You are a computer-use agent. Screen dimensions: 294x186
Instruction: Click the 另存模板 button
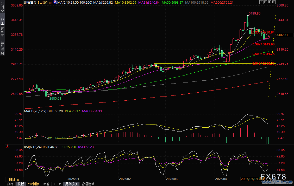click(x=71, y=184)
